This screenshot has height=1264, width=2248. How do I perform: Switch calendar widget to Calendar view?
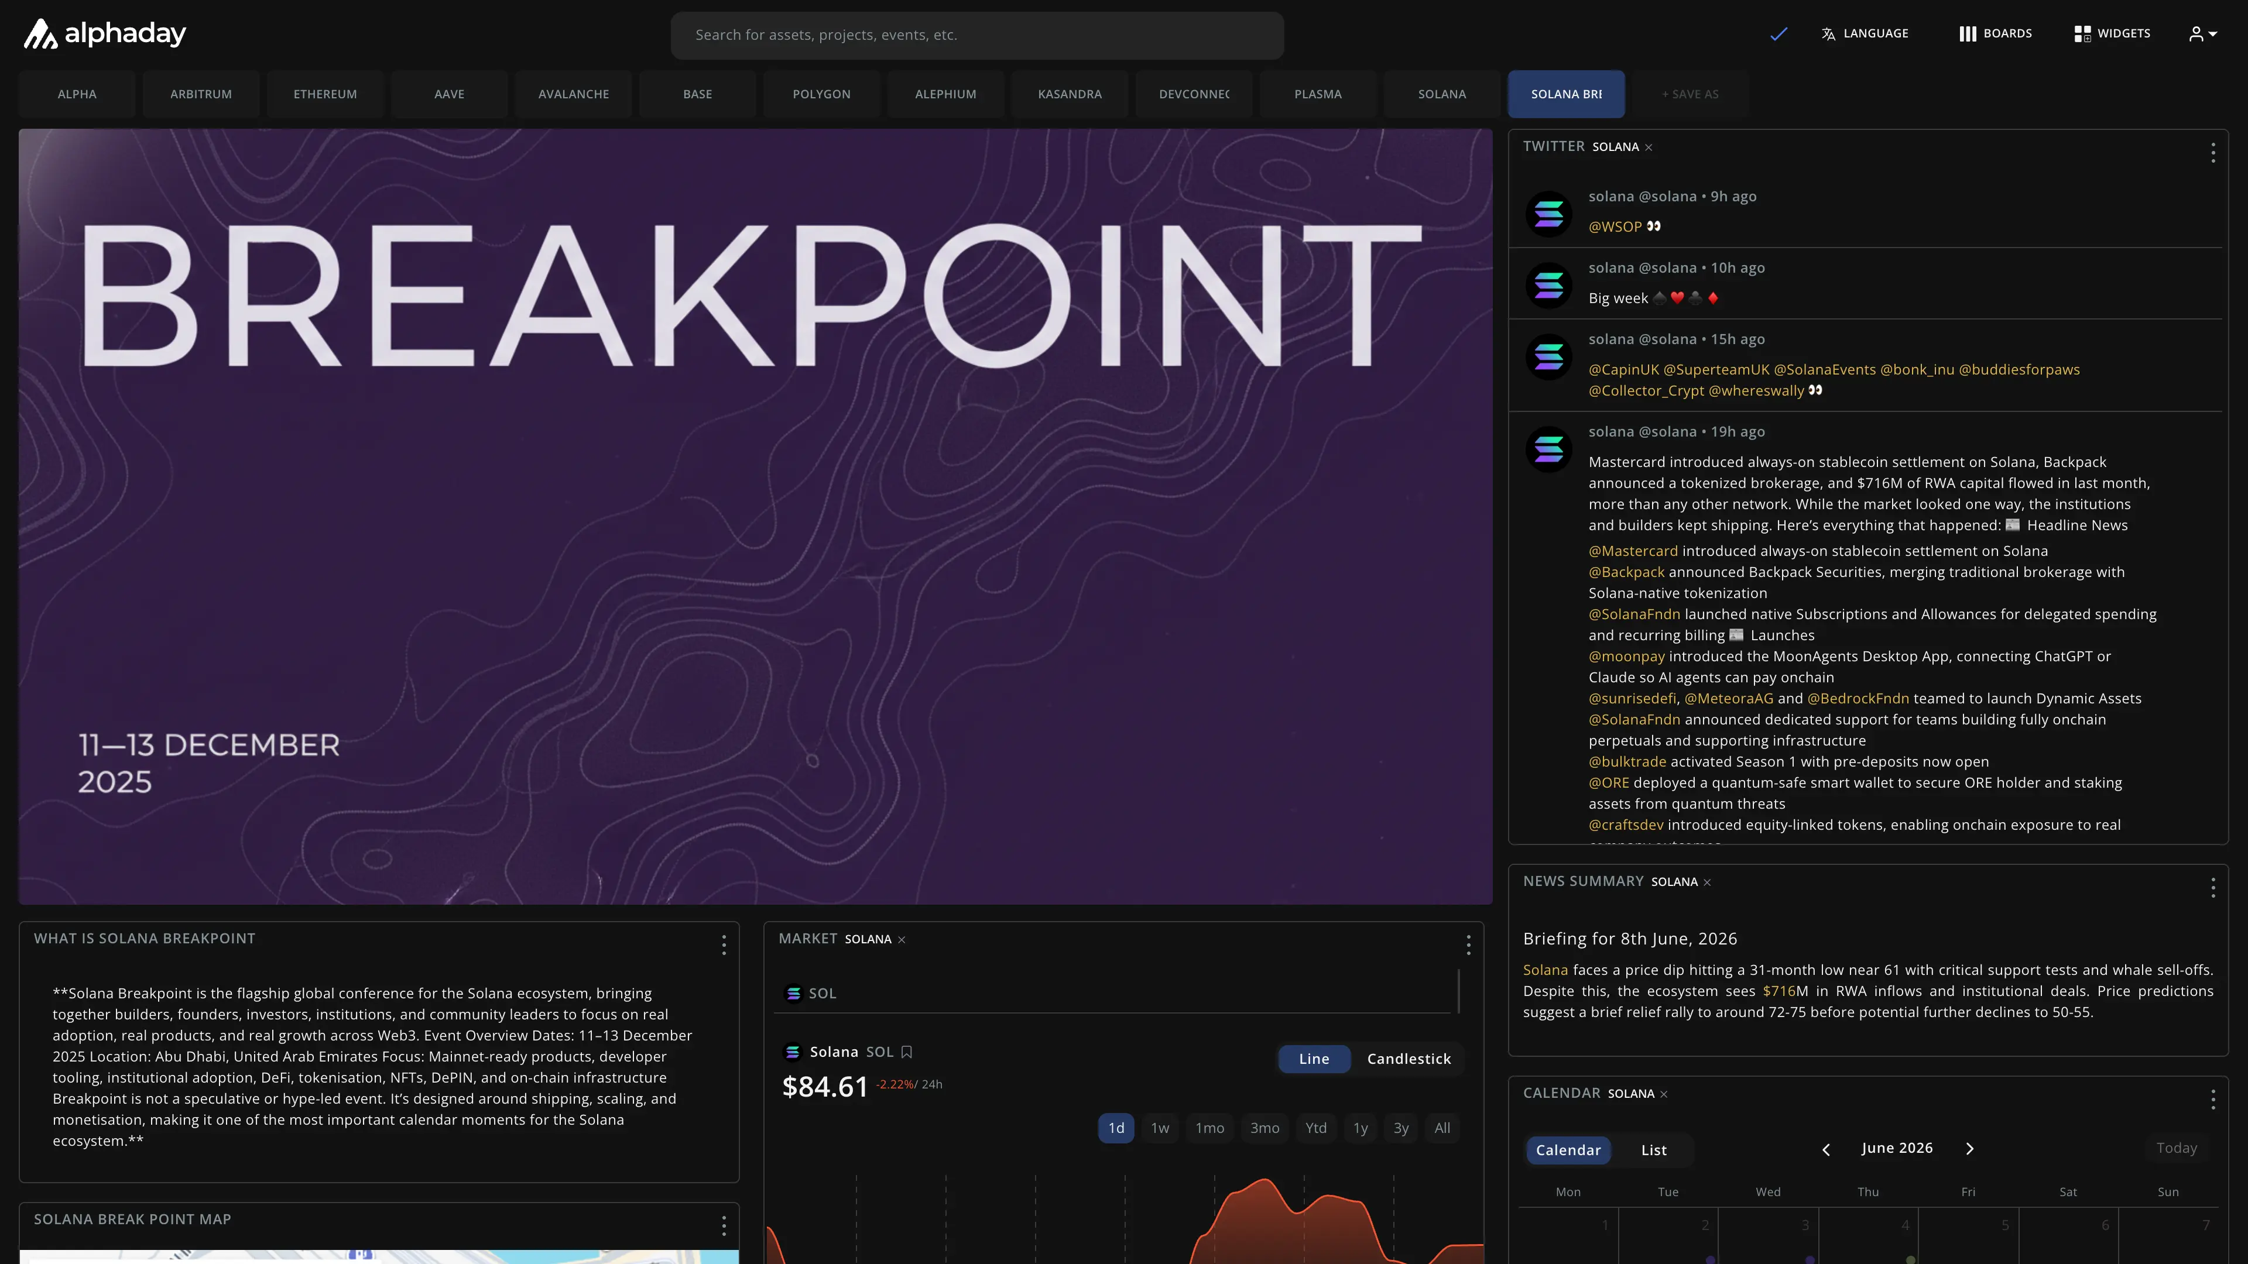1568,1150
